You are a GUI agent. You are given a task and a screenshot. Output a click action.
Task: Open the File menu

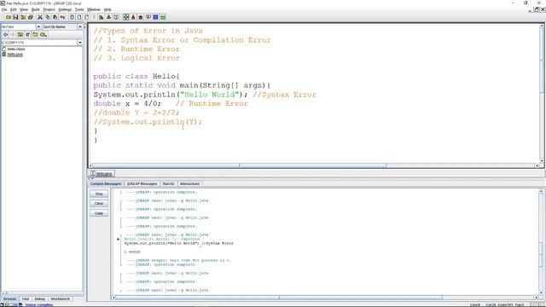coord(4,9)
